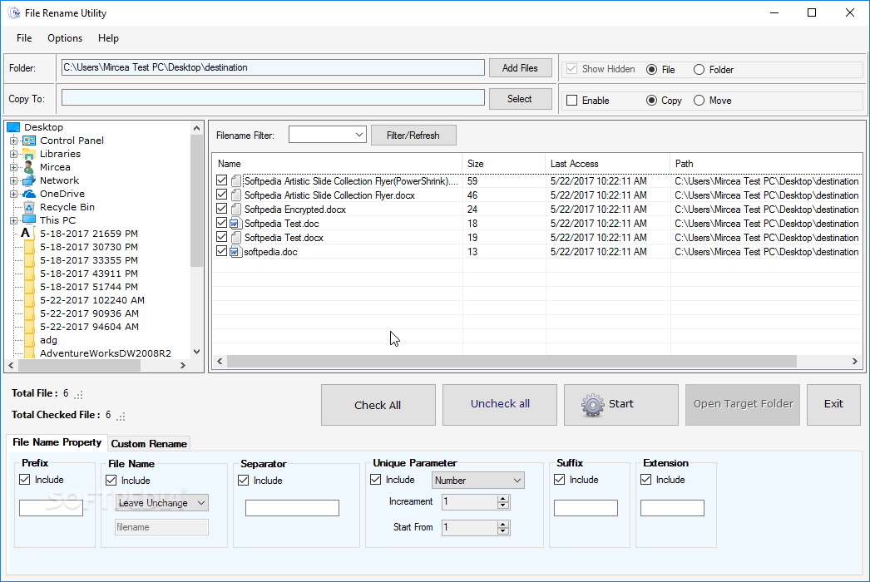This screenshot has height=582, width=870.
Task: Expand the Control Panel tree node
Action: point(13,141)
